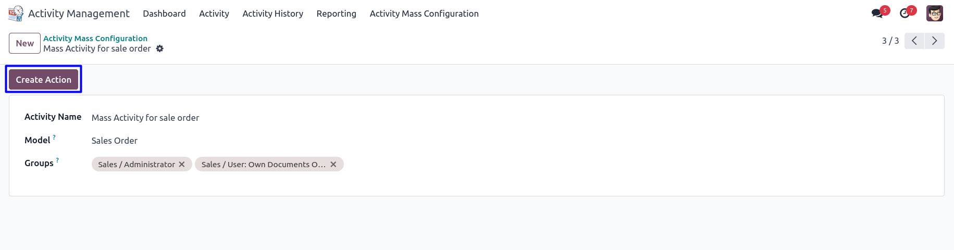Remove the Sales / User: Own Documents tag
Screen dimensions: 954x250
click(333, 165)
